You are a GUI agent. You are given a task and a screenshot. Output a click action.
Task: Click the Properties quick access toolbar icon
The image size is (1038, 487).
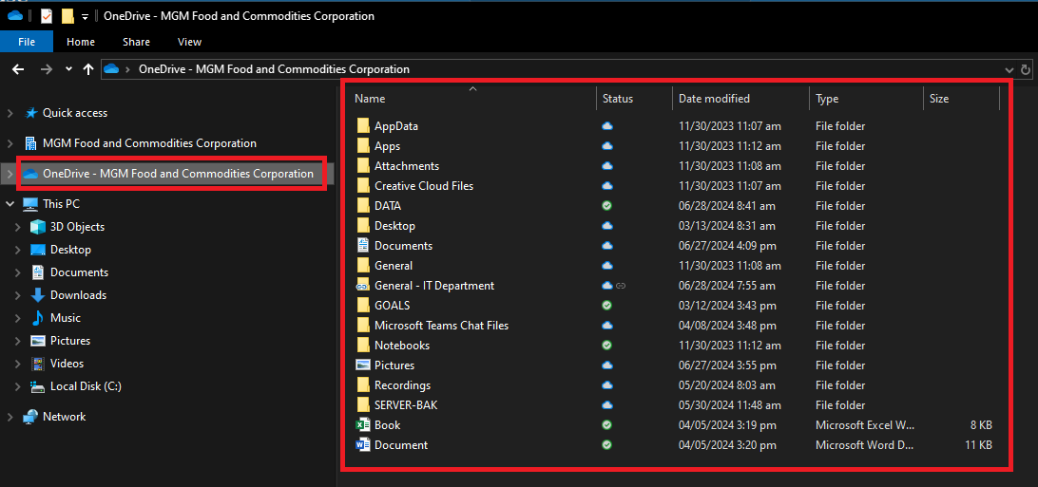[x=47, y=16]
